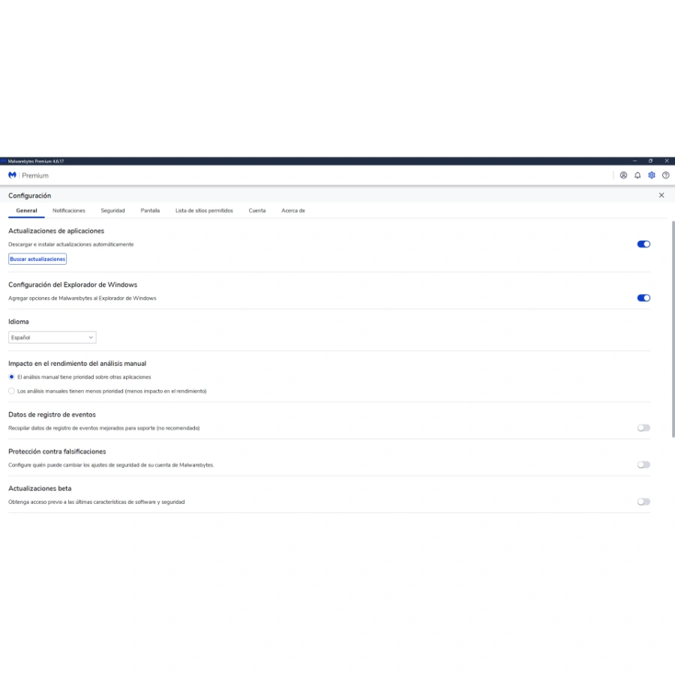Open the Acerca de tab
This screenshot has height=675, width=675.
coord(292,211)
